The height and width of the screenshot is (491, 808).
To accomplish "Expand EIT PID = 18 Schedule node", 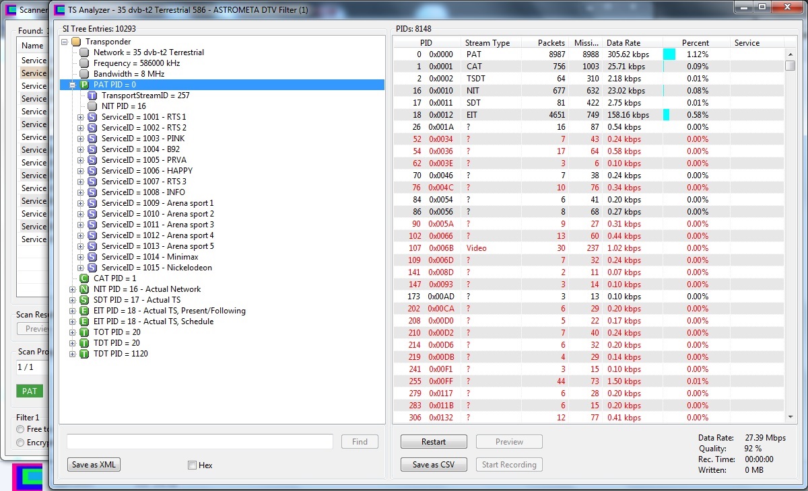I will point(73,322).
